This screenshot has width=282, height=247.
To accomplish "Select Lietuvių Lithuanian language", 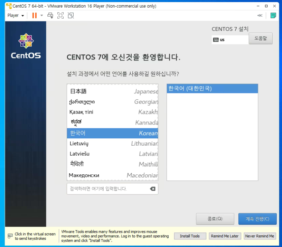I will click(x=113, y=144).
